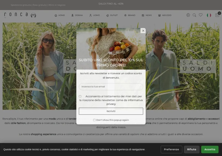The width and height of the screenshot is (222, 156).
Task: Open the wishlist heart icon
Action: 201,15
